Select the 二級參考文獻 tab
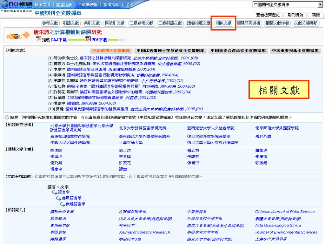This screenshot has height=244, width=325. (141, 23)
